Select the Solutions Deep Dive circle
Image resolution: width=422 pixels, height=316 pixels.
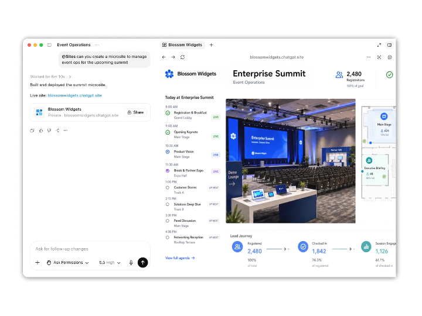click(x=168, y=204)
